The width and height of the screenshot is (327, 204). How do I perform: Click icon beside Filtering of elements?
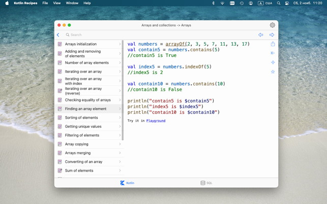(60, 135)
